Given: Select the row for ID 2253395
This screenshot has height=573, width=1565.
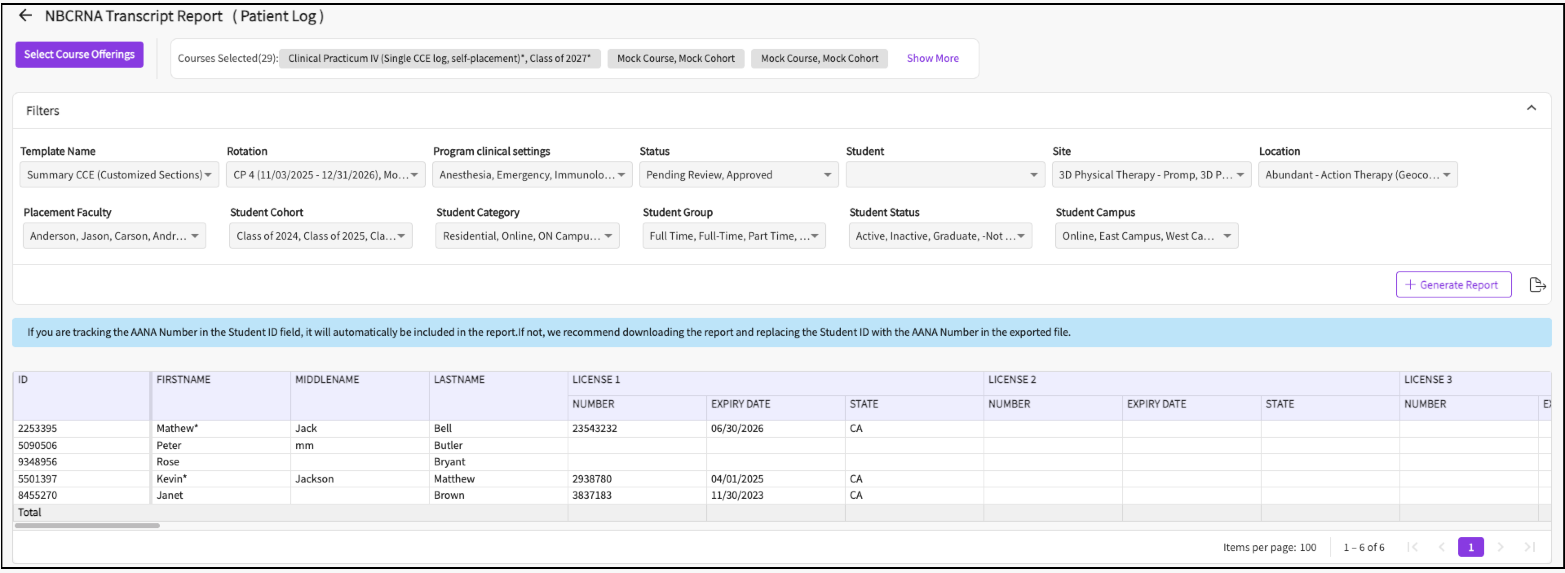Looking at the screenshot, I should 38,429.
